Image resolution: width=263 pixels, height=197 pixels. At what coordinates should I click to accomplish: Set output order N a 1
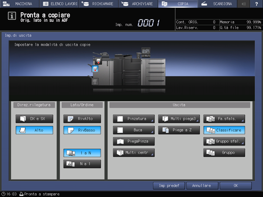[x=82, y=164]
